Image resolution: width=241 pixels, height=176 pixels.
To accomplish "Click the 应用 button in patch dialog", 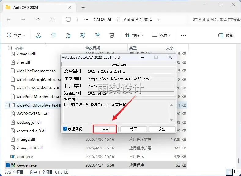I will tap(105, 129).
